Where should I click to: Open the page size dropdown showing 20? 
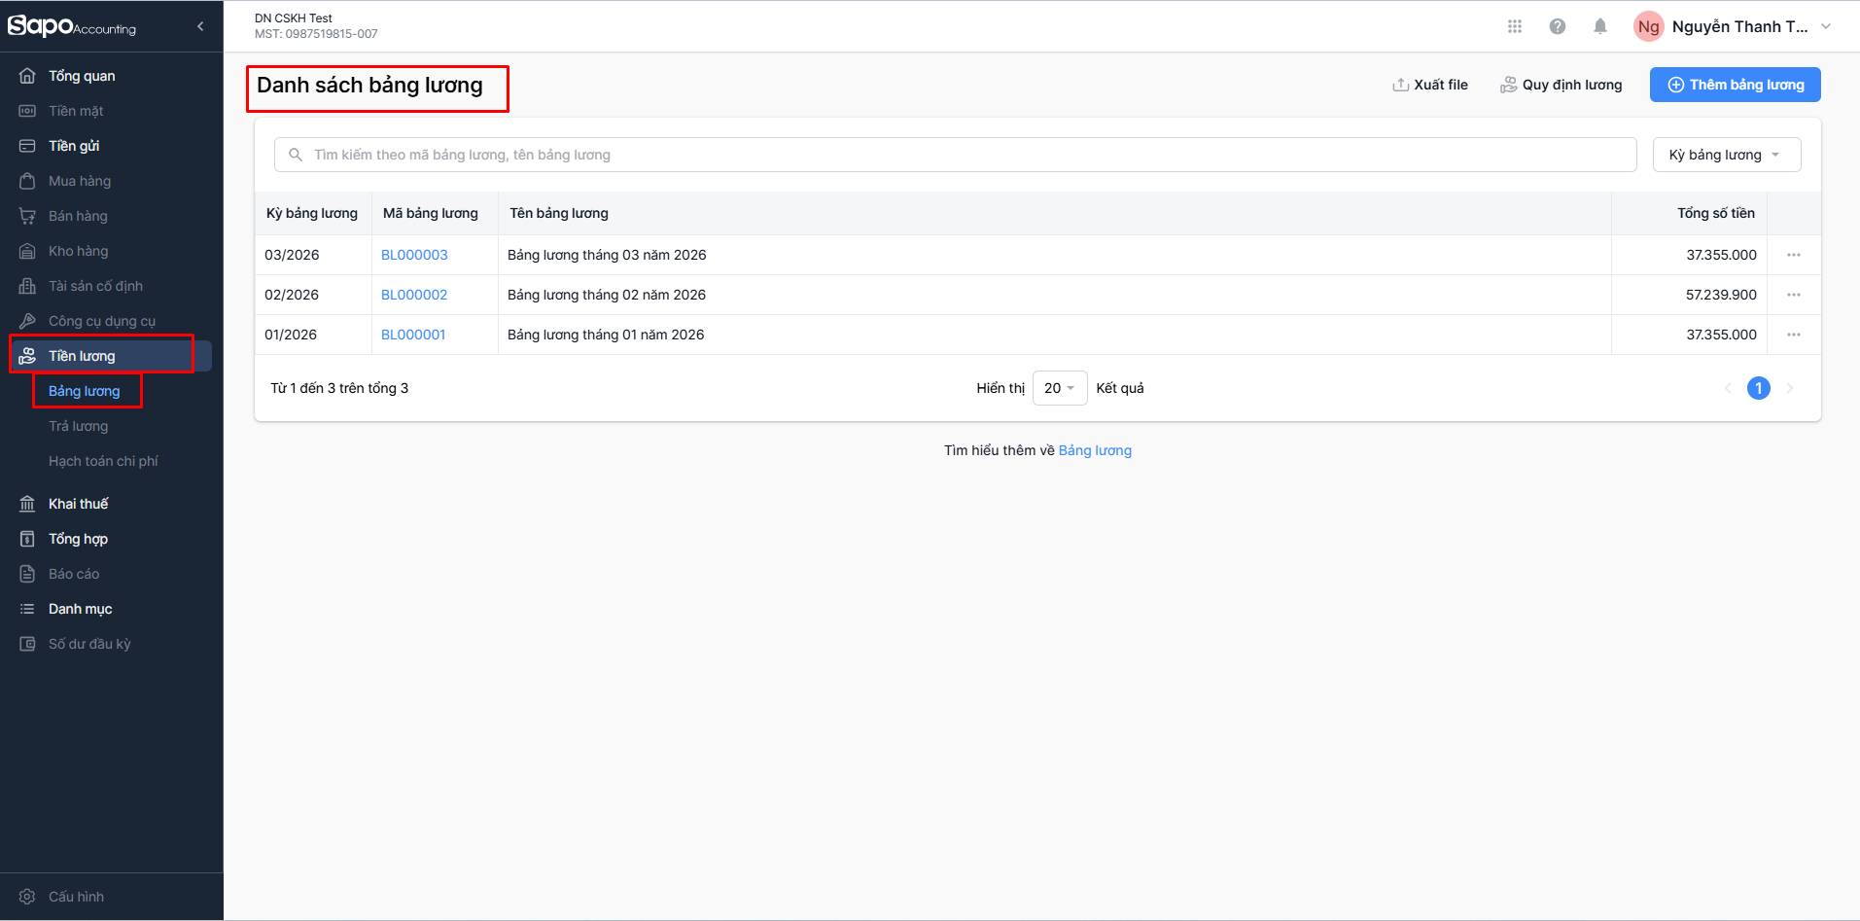tap(1059, 388)
